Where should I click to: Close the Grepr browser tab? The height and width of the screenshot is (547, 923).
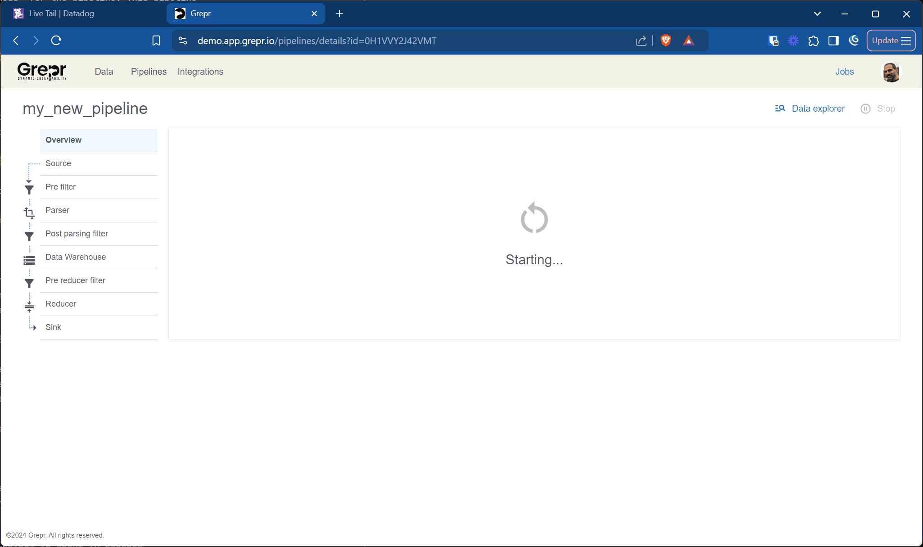[314, 14]
